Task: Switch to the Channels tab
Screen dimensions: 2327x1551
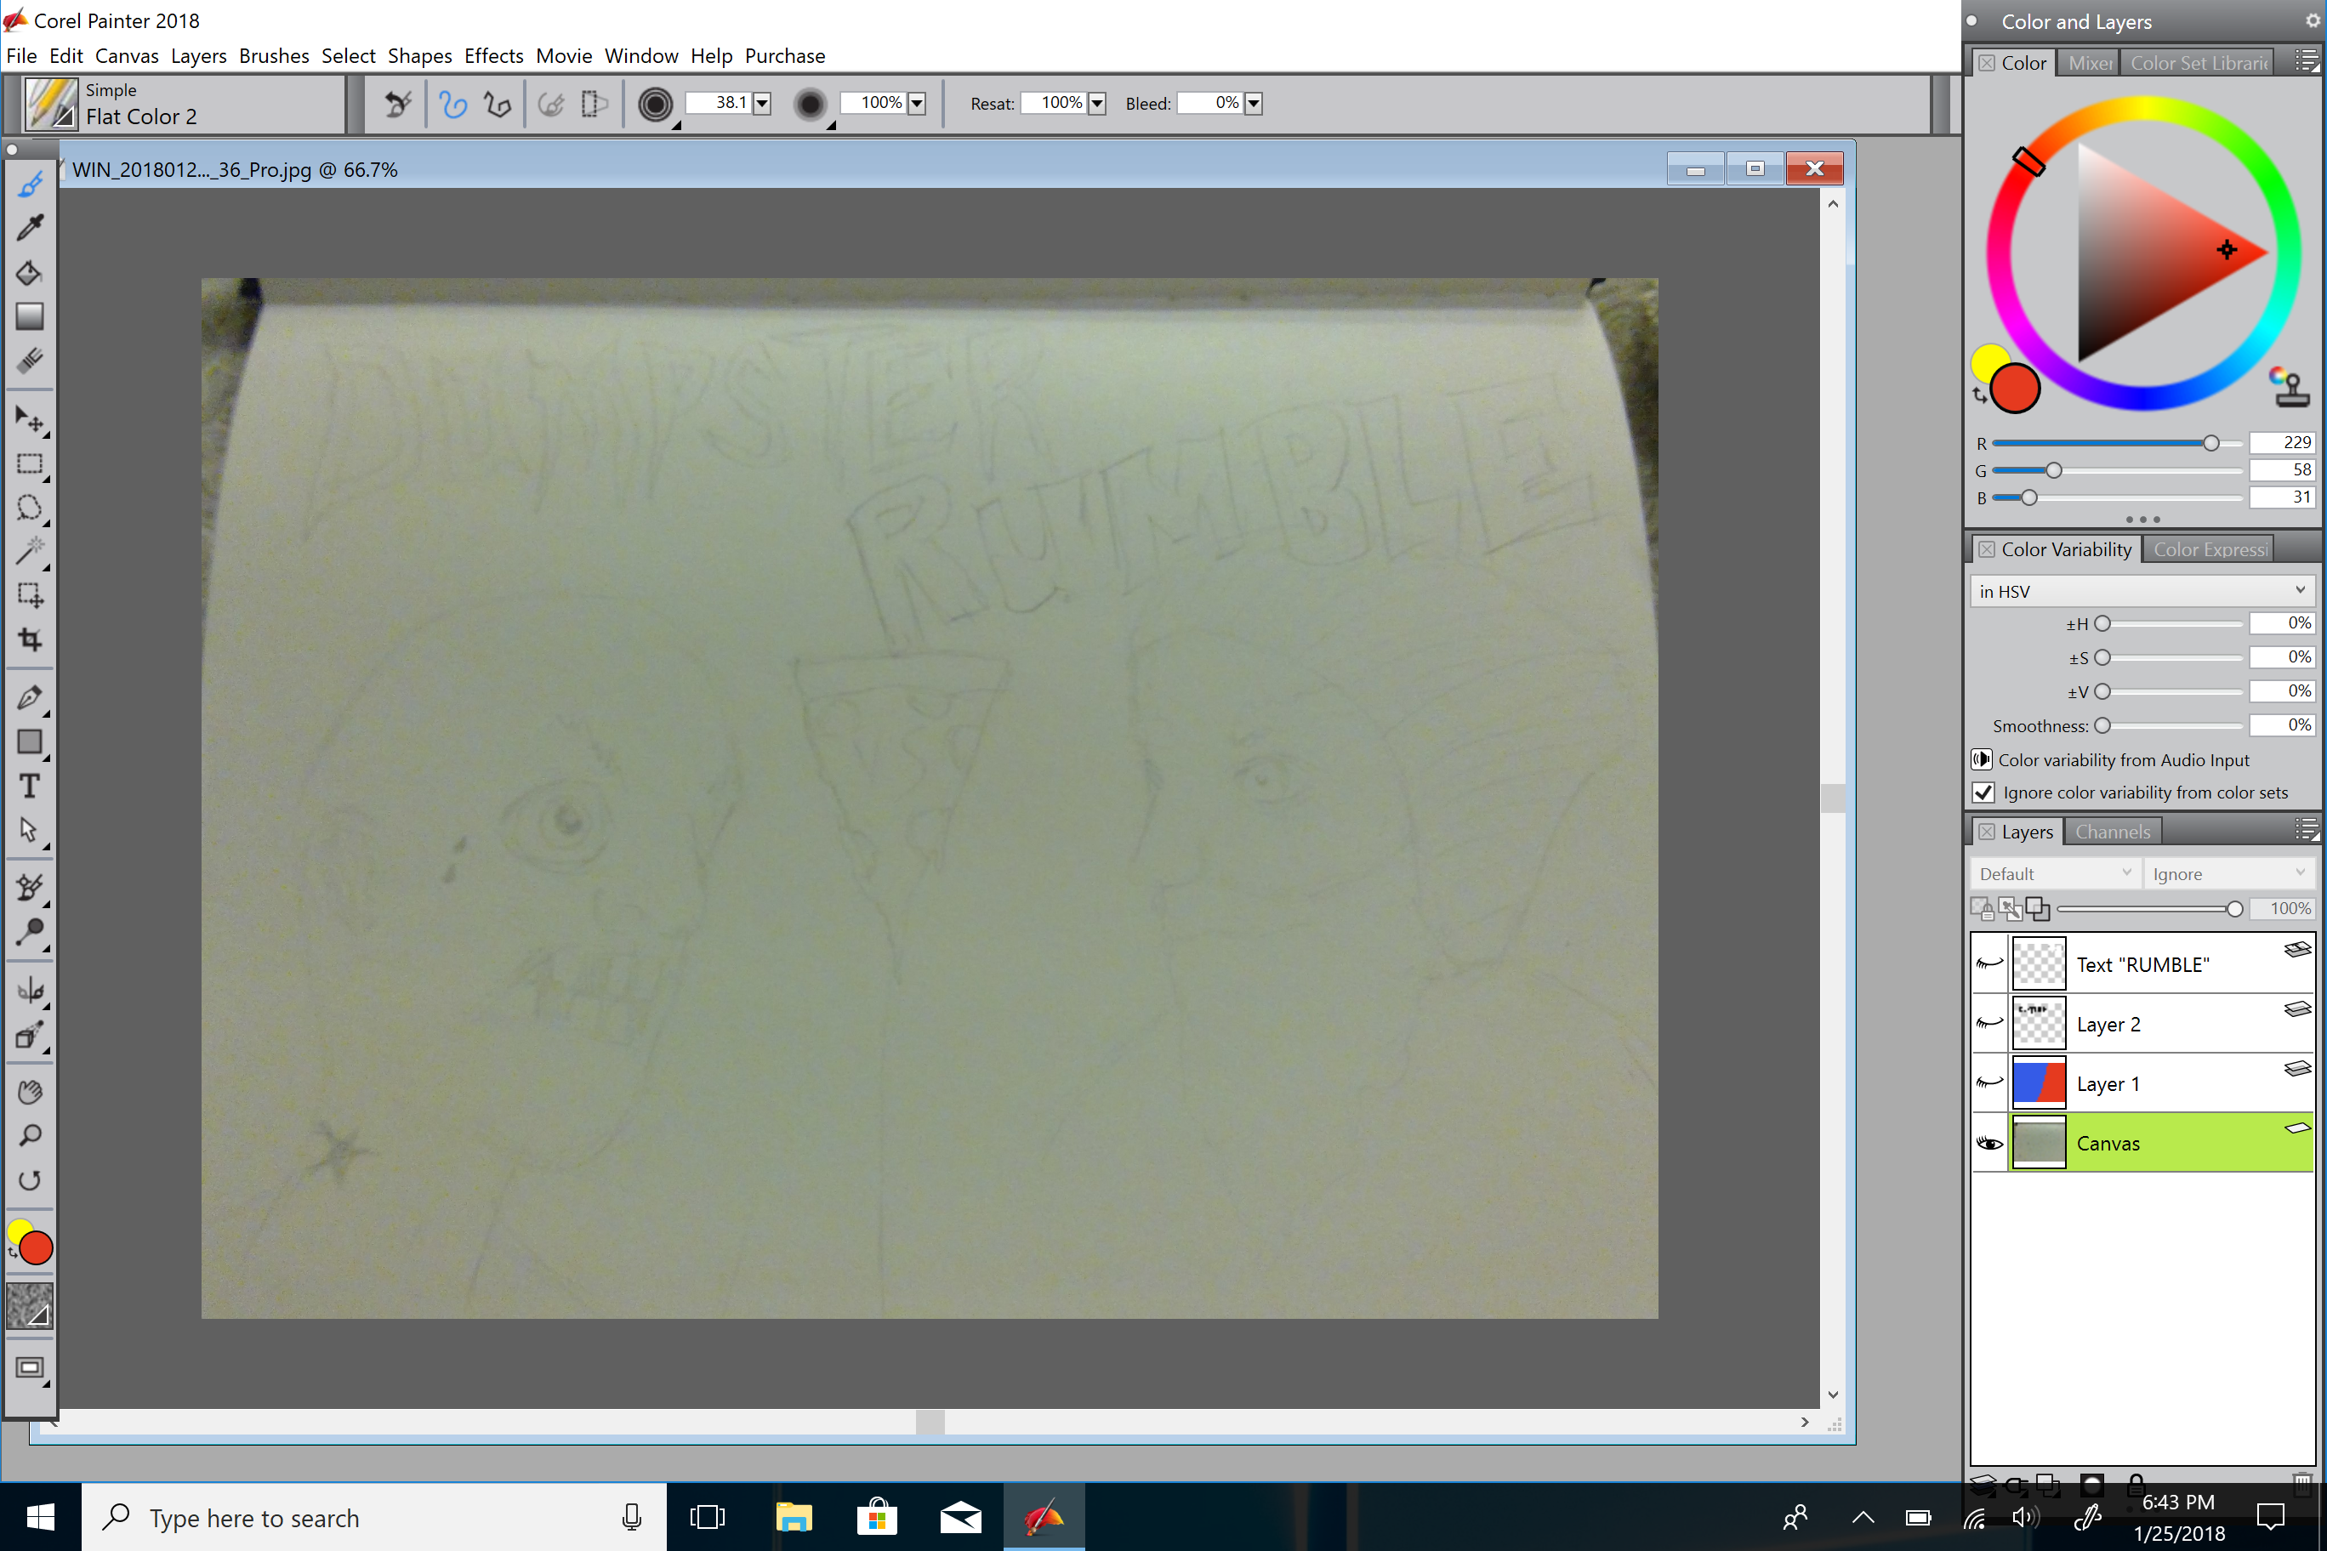Action: point(2113,832)
